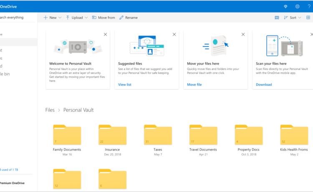This screenshot has width=313, height=192.
Task: Switch to the tiles view layout
Action: pyautogui.click(x=308, y=18)
